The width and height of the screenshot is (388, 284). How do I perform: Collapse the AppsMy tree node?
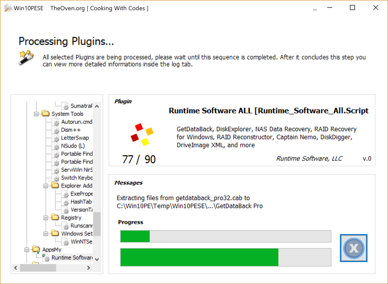tap(27, 250)
